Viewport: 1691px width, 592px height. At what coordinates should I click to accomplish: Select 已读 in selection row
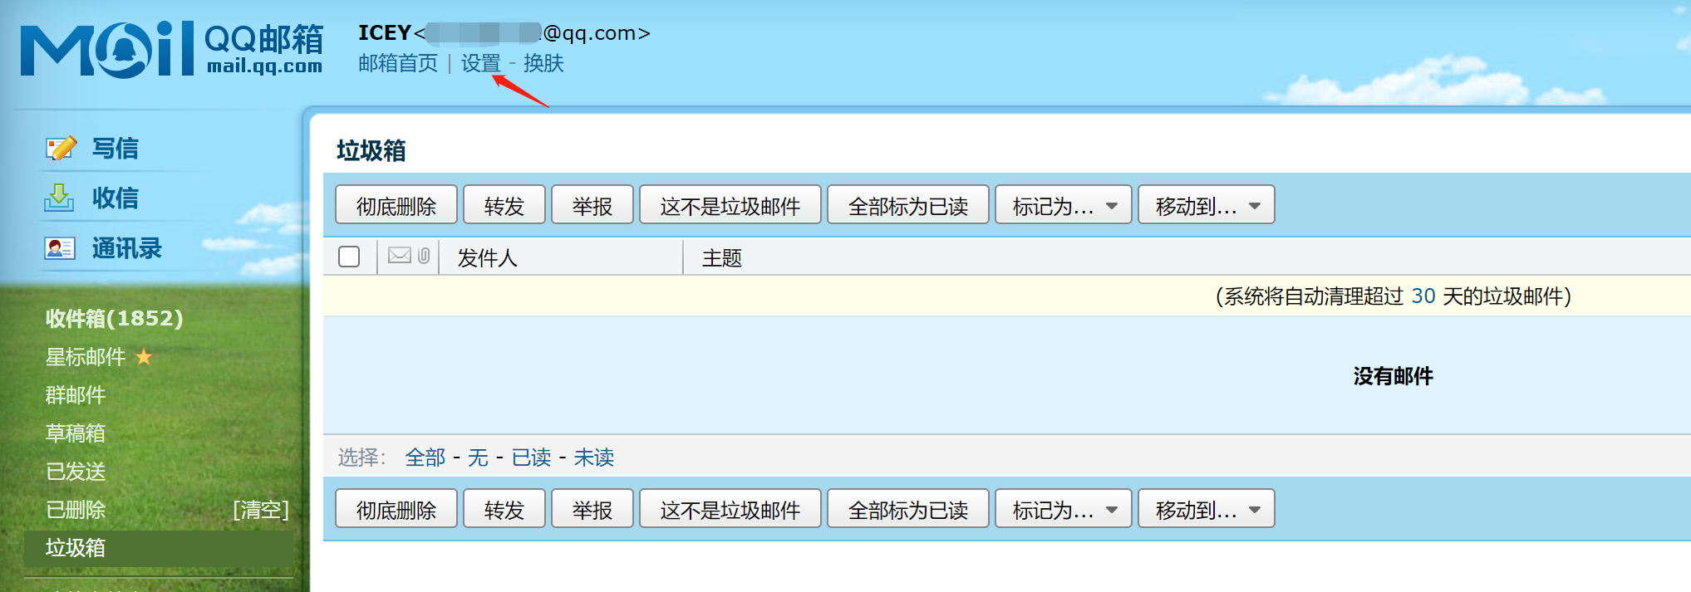tap(531, 457)
